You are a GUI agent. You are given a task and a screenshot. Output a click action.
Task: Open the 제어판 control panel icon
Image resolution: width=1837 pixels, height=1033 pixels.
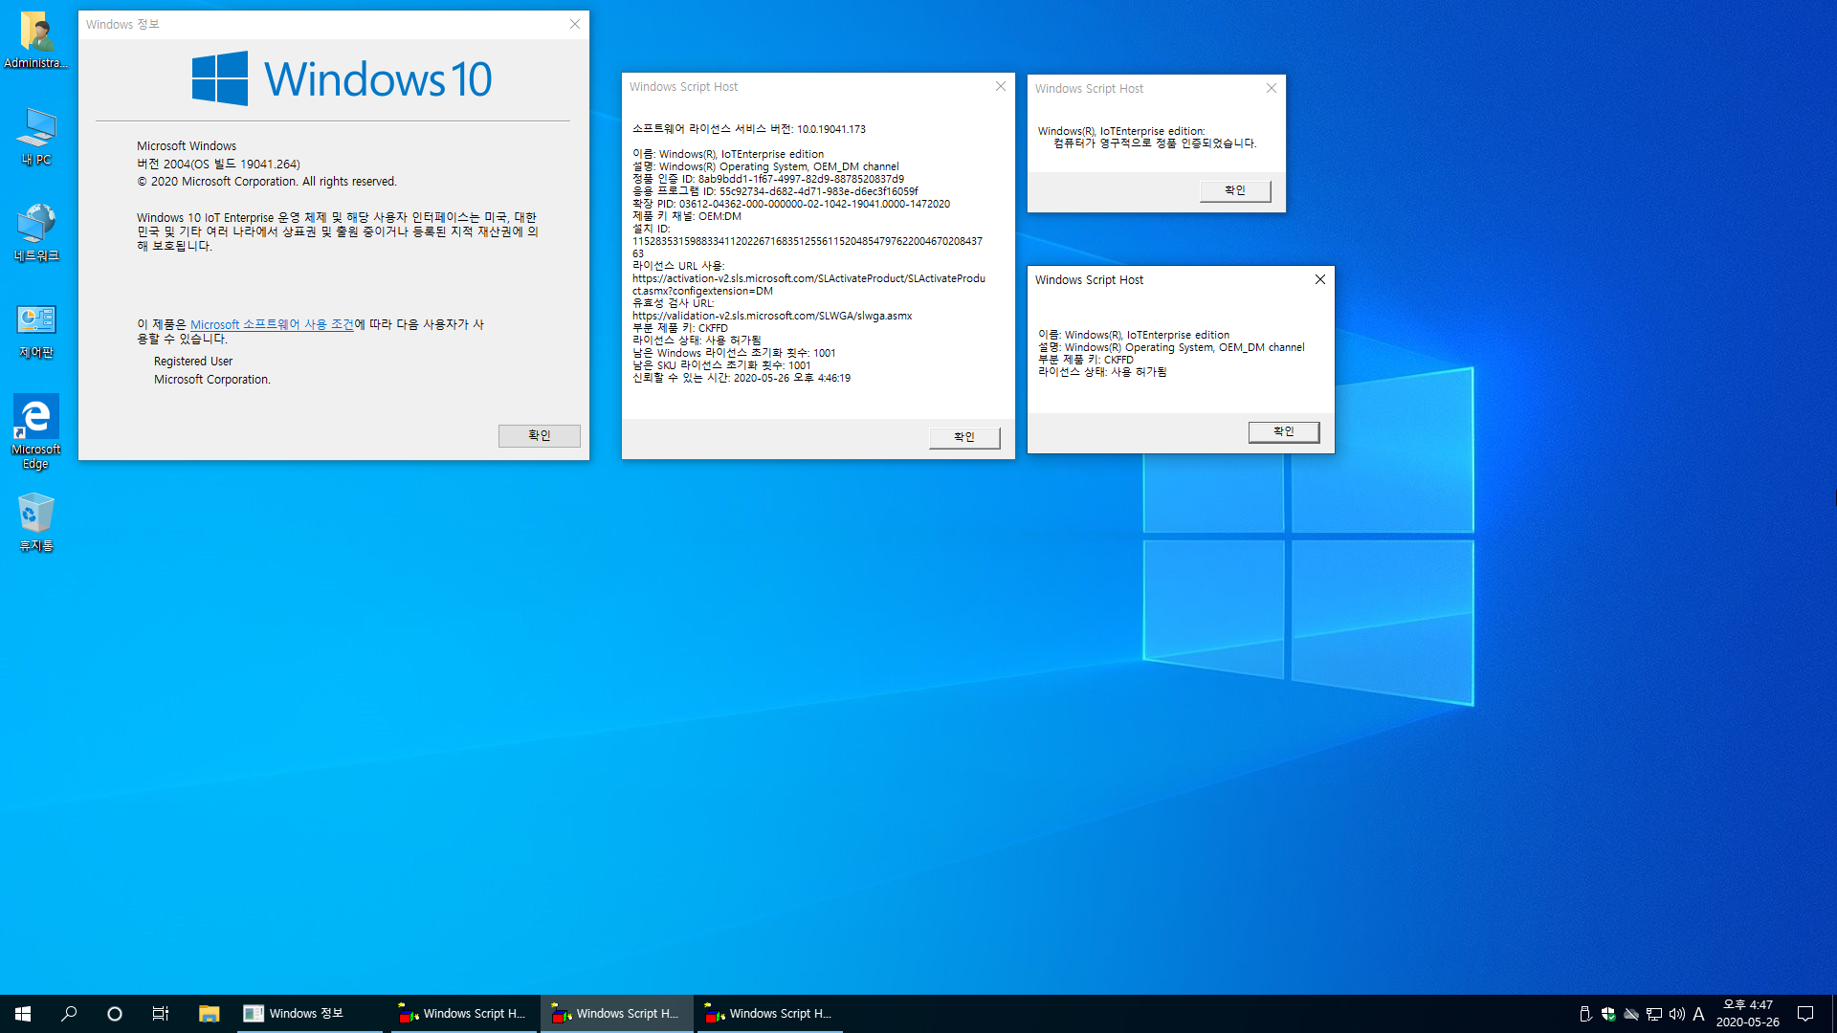click(x=36, y=330)
